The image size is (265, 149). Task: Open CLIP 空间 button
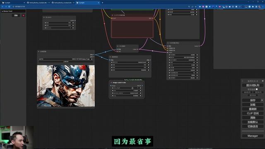click(253, 113)
